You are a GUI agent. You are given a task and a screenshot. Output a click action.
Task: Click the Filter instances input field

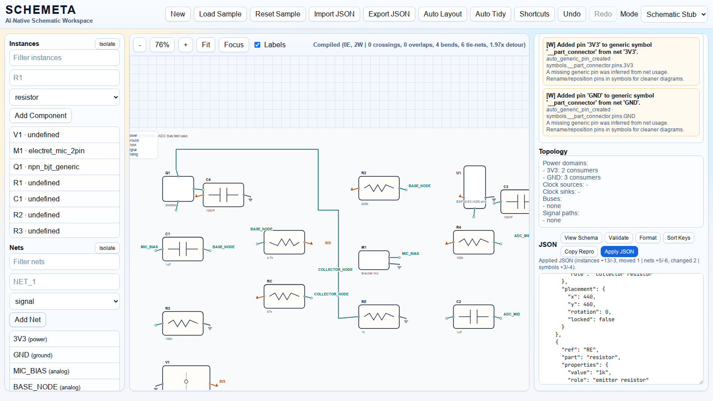pos(65,57)
